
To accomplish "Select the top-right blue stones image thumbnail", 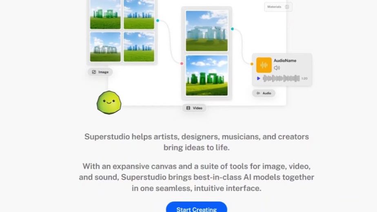I will click(x=139, y=14).
